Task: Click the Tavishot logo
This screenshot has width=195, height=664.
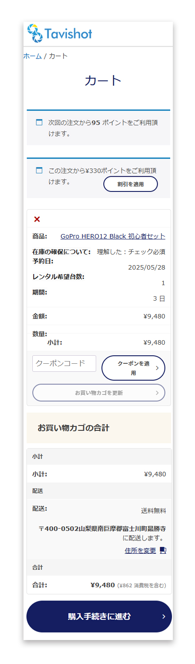Action: pyautogui.click(x=59, y=33)
